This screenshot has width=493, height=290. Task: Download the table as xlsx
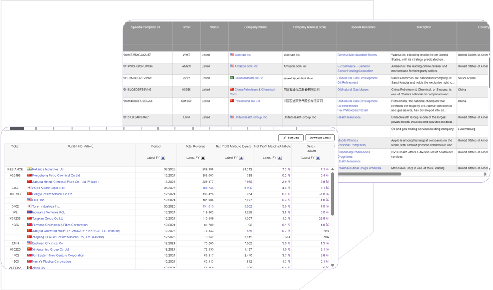coord(320,138)
